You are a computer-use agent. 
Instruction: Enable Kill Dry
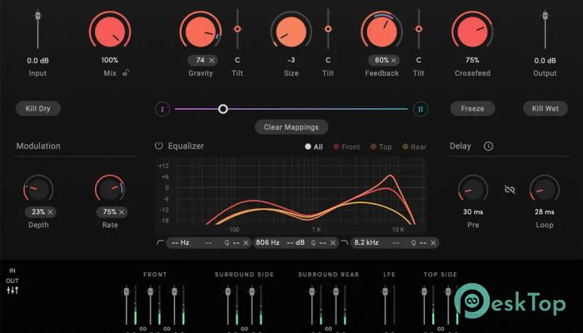pos(38,108)
